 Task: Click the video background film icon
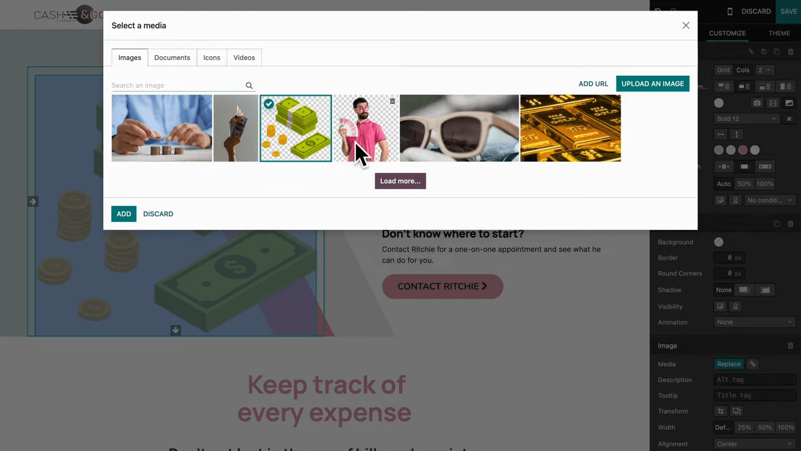(x=773, y=103)
